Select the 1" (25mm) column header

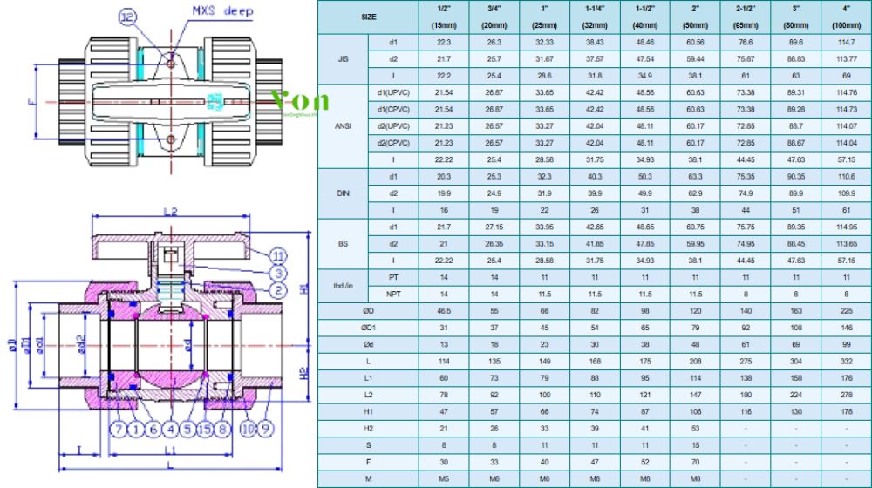click(544, 17)
